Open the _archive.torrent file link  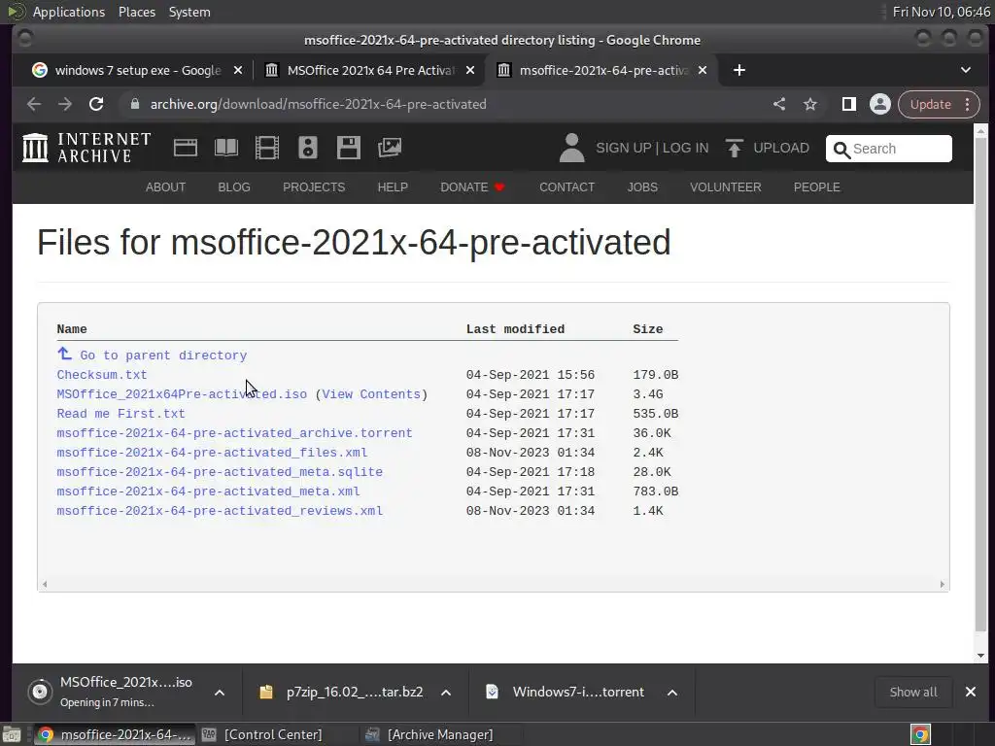coord(234,433)
